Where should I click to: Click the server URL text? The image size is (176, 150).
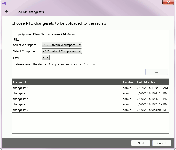[x=44, y=34]
